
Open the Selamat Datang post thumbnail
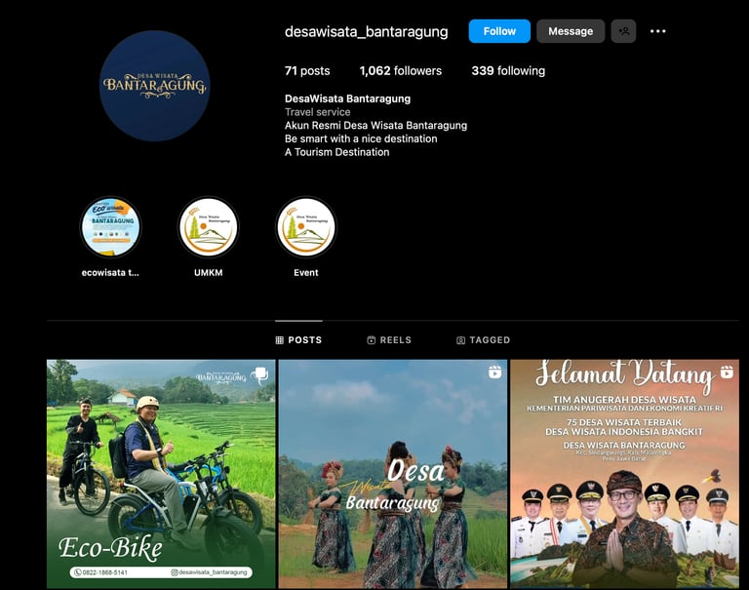[624, 474]
